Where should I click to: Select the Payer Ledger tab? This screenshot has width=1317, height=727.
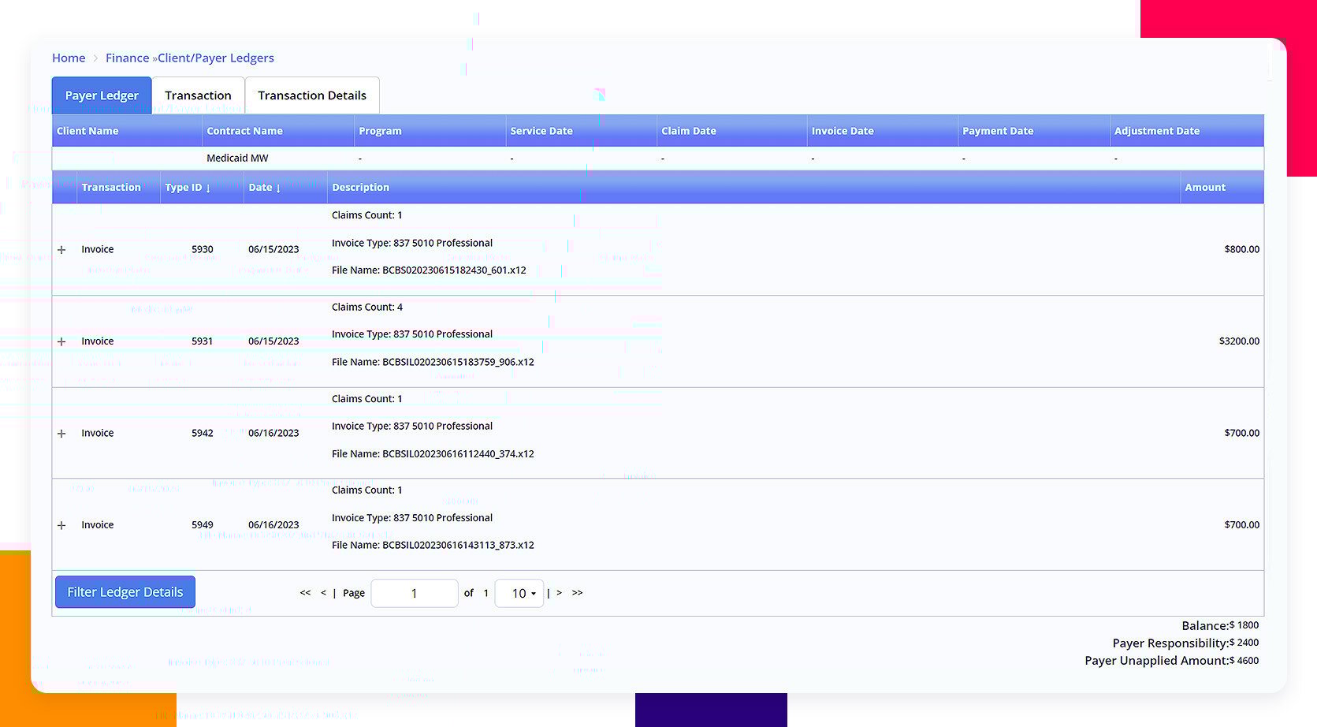(102, 95)
